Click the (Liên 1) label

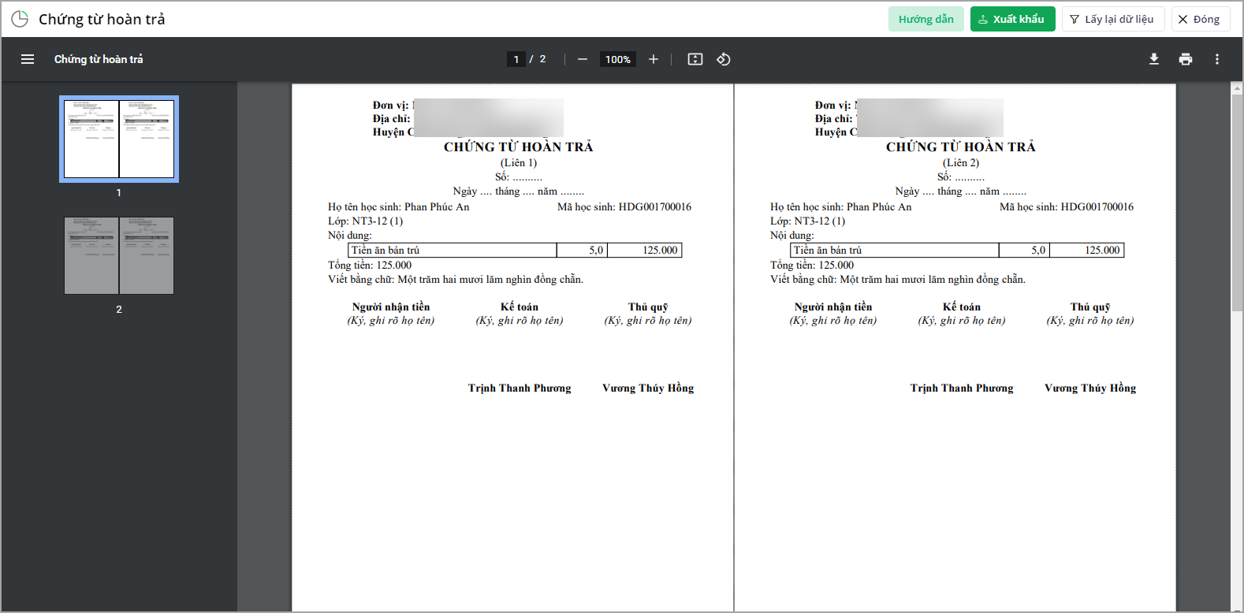tap(519, 163)
